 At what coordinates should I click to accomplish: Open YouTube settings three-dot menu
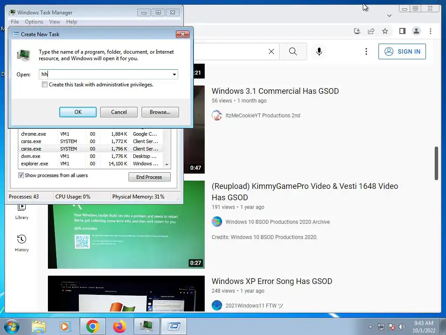(x=366, y=51)
